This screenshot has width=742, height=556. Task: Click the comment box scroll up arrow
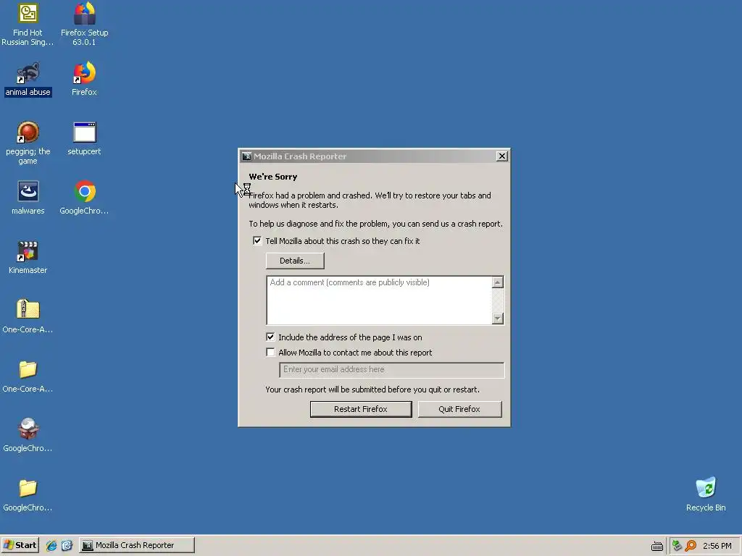pyautogui.click(x=497, y=282)
